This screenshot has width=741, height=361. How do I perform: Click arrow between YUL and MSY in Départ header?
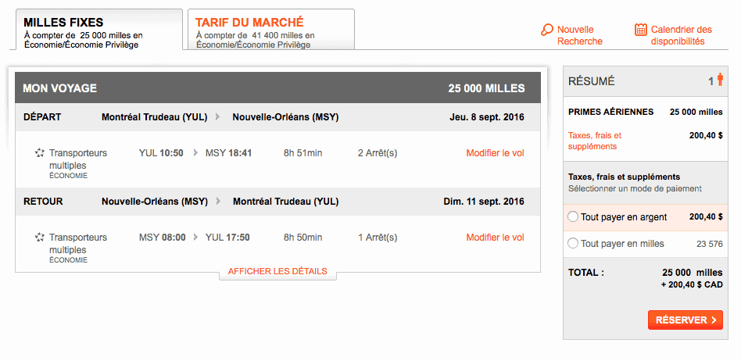tap(220, 118)
